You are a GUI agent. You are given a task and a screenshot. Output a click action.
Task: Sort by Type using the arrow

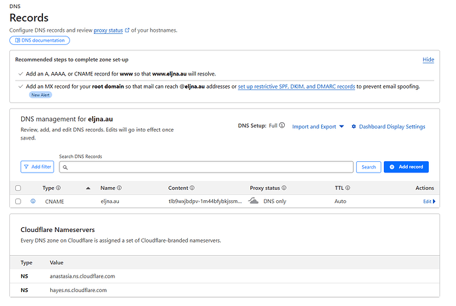point(88,188)
